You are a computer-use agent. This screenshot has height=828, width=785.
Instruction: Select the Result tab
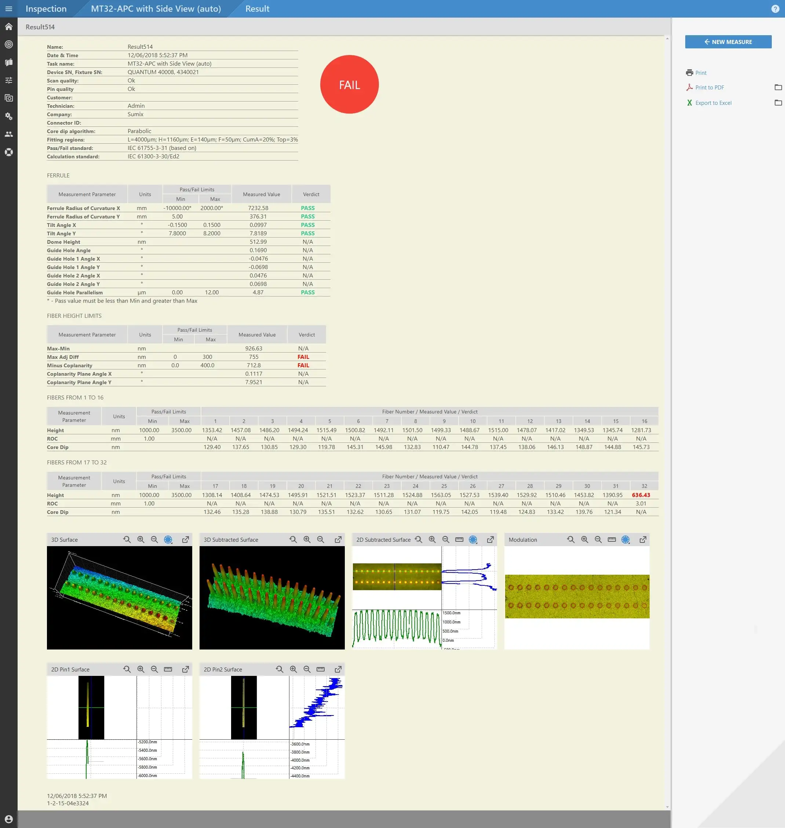click(x=257, y=8)
